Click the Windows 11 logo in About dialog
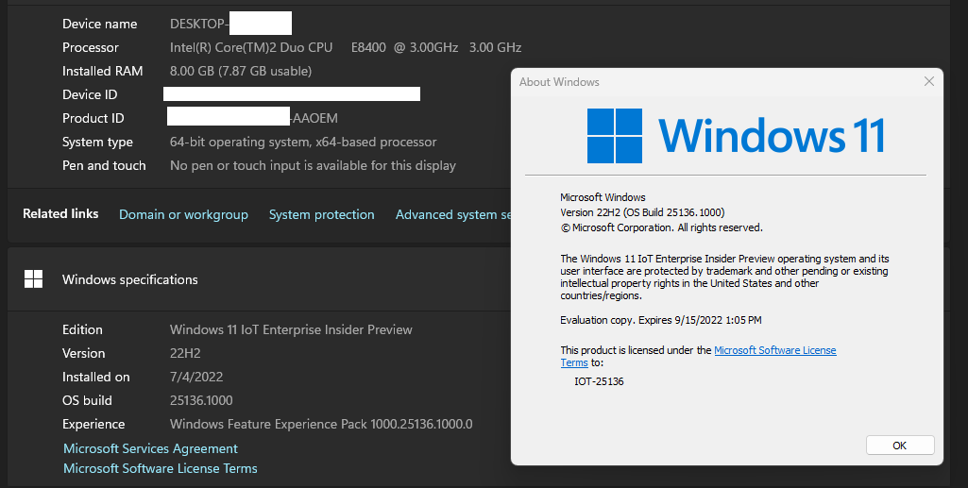Viewport: 968px width, 488px height. pyautogui.click(x=736, y=136)
